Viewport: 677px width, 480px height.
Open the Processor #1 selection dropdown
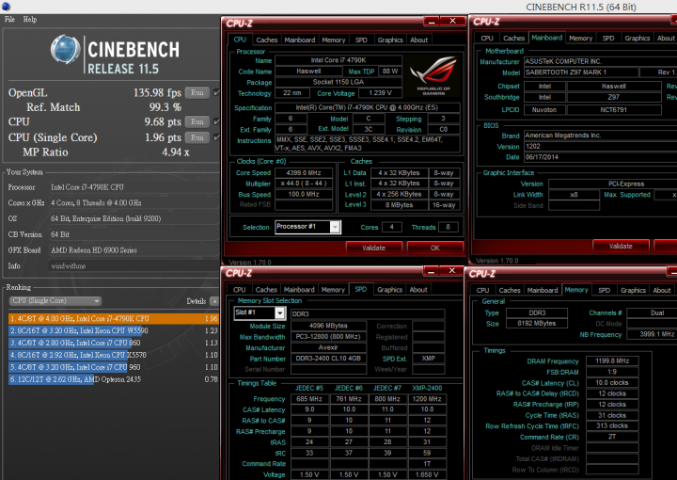[307, 227]
